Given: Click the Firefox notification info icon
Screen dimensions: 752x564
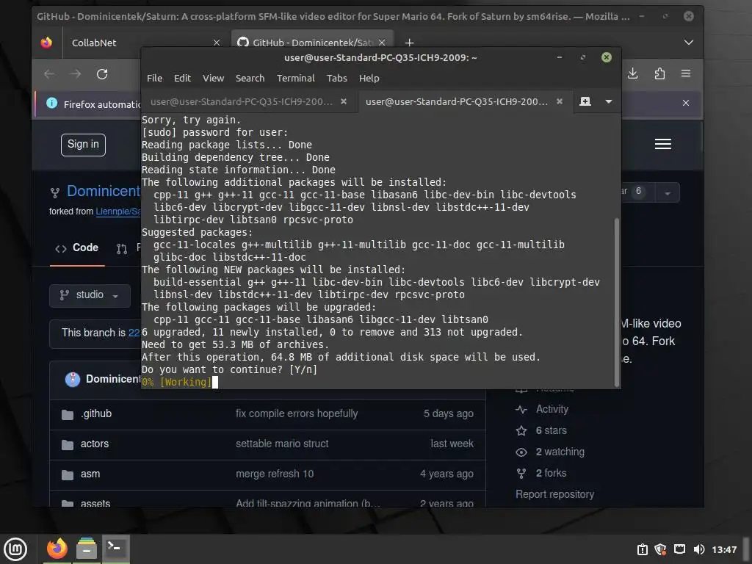Looking at the screenshot, I should coord(52,103).
